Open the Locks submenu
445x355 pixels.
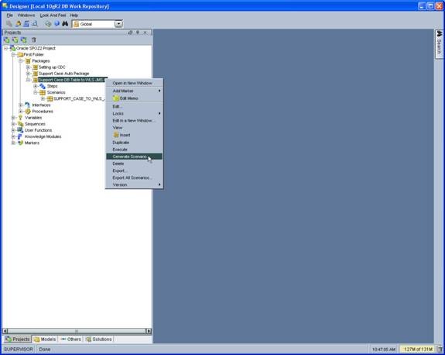coord(134,113)
